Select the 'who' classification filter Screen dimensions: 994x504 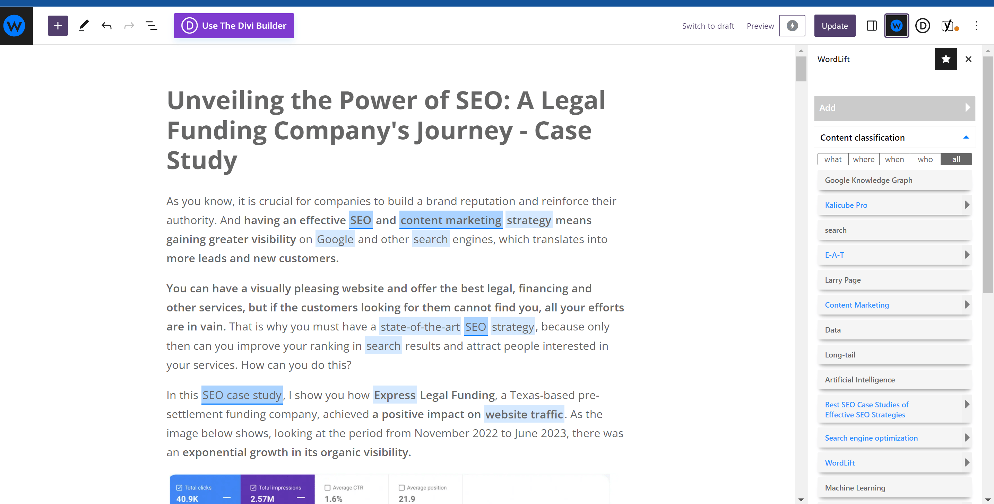point(925,159)
